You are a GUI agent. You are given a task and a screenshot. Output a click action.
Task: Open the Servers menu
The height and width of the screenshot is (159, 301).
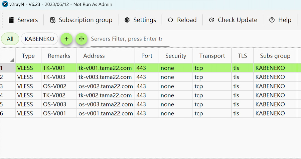[23, 20]
